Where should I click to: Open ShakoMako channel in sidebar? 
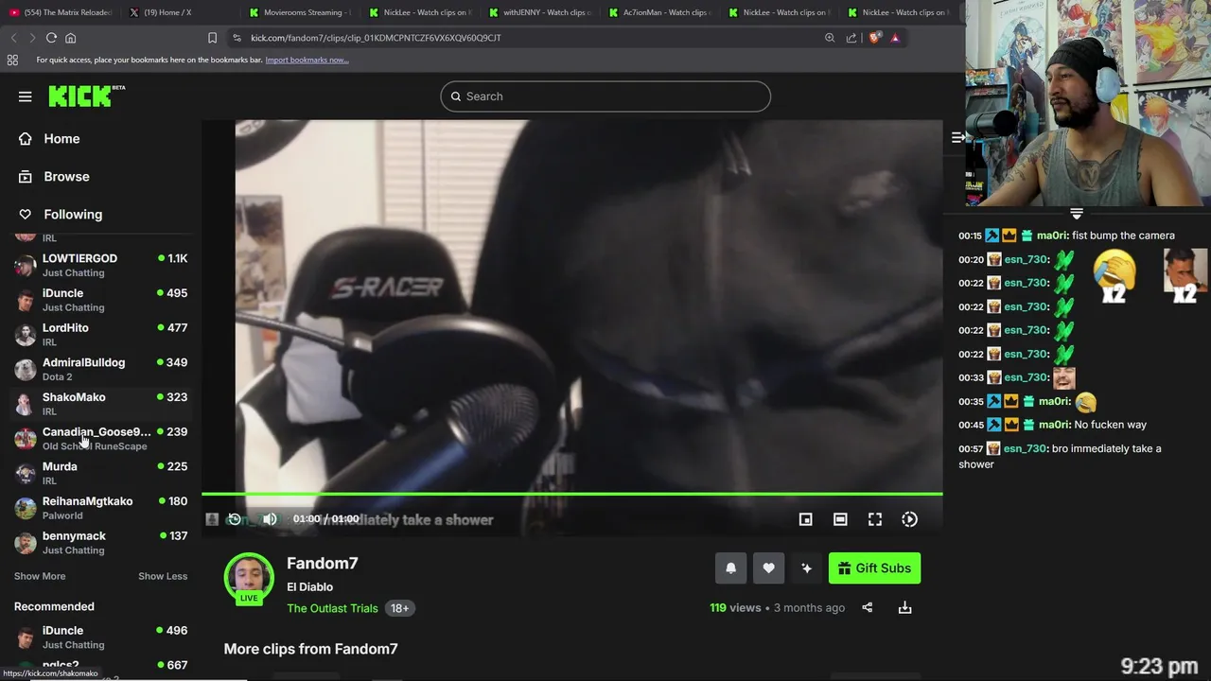point(100,404)
